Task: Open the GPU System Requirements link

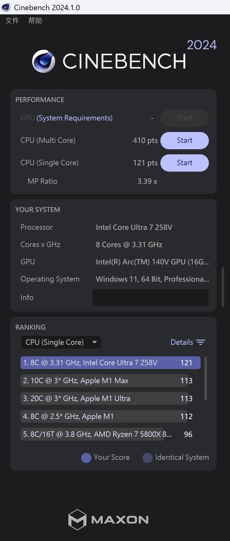Action: click(x=74, y=118)
